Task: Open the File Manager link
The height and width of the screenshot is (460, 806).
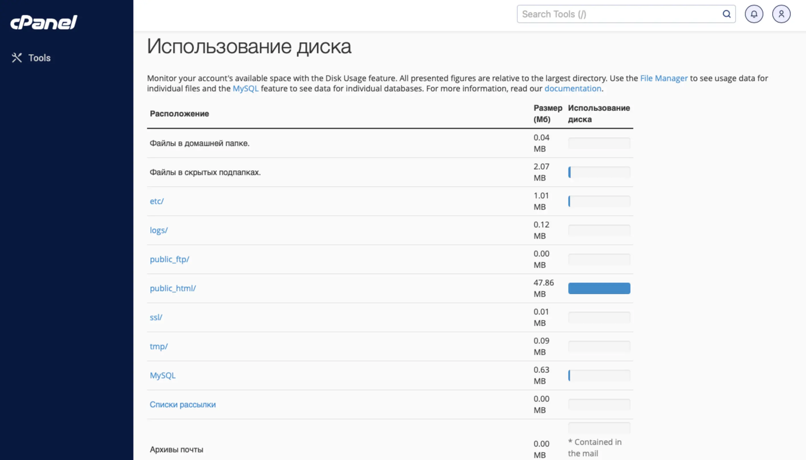Action: pyautogui.click(x=664, y=78)
